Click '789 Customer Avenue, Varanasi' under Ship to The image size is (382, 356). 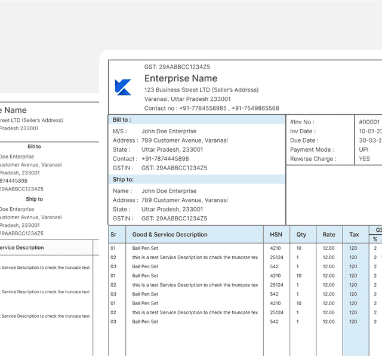point(184,200)
